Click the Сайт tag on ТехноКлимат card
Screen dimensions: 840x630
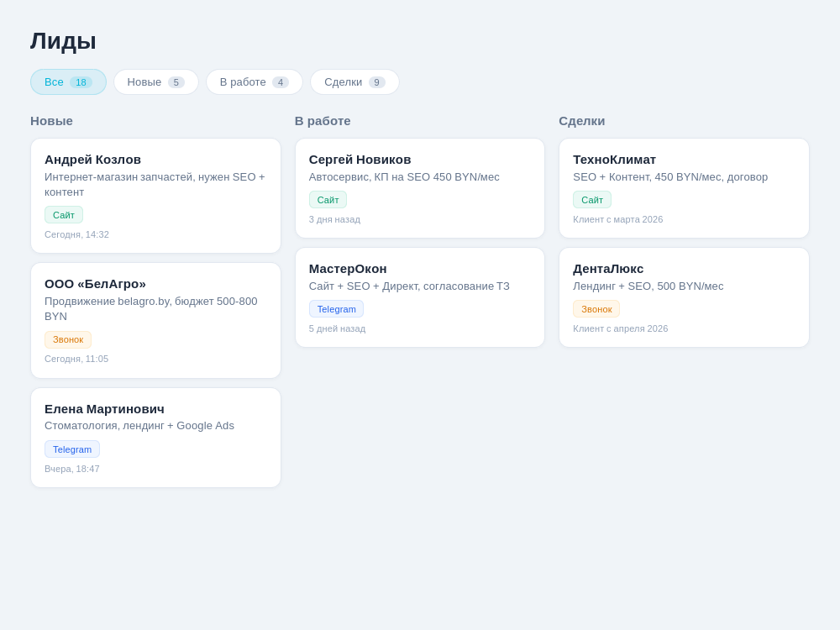tap(592, 200)
